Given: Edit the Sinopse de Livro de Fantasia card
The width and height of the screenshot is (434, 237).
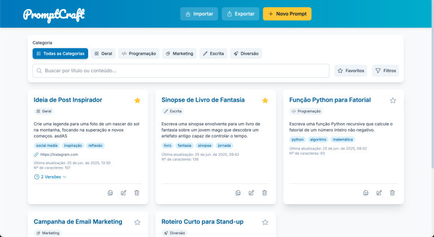Looking at the screenshot, I should coord(251,193).
